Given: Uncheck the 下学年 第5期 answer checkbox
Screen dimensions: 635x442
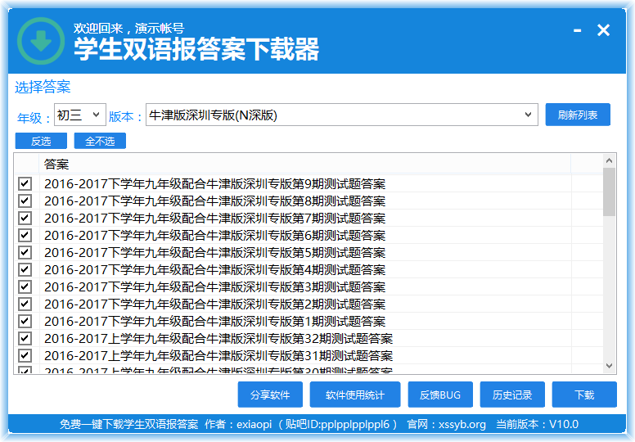Looking at the screenshot, I should click(25, 252).
